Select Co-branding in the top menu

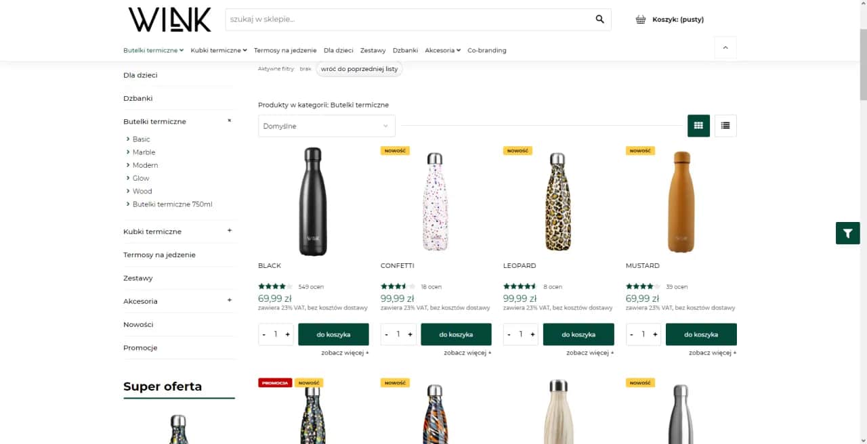tap(487, 50)
